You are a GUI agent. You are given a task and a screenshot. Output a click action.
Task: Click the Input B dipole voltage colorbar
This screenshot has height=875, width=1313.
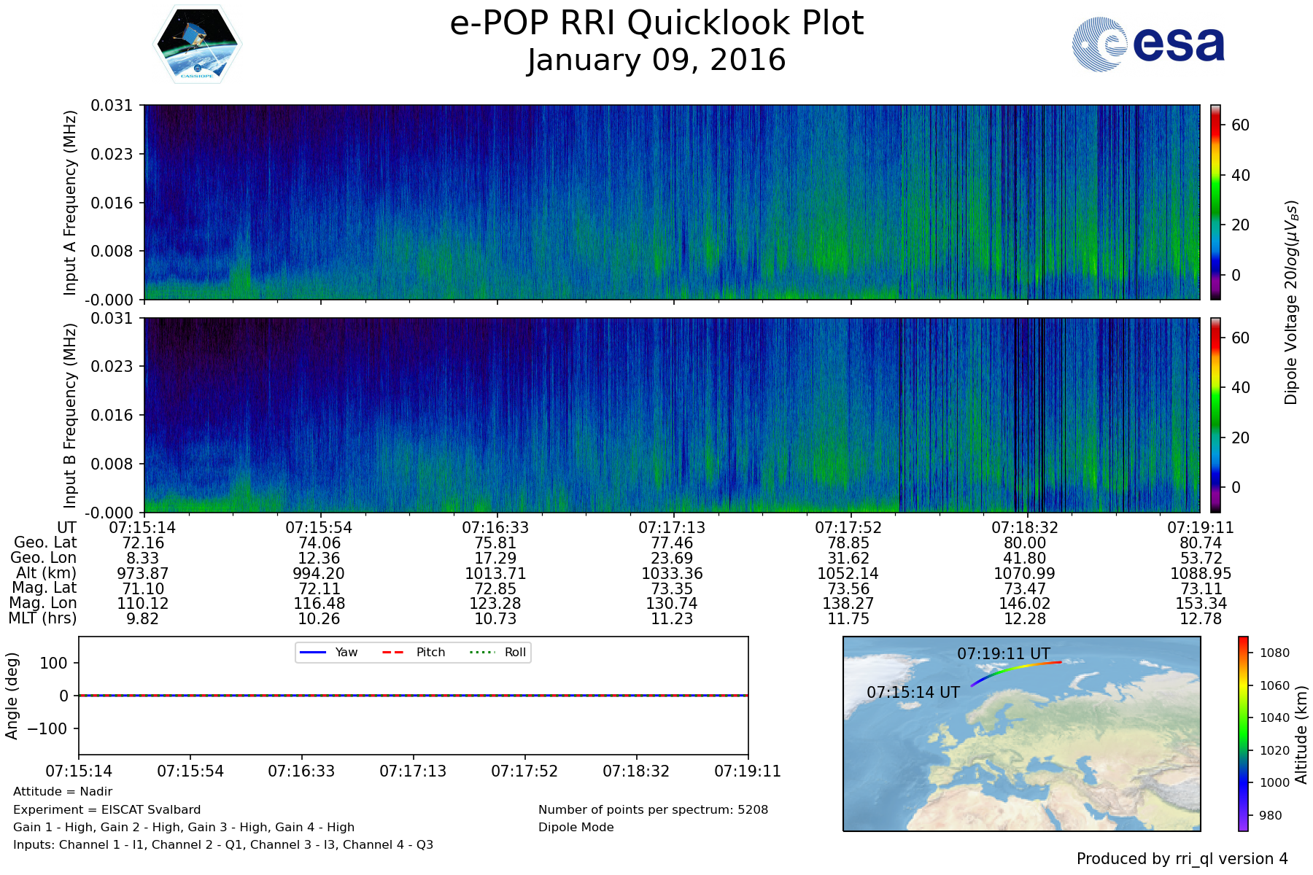[1215, 415]
